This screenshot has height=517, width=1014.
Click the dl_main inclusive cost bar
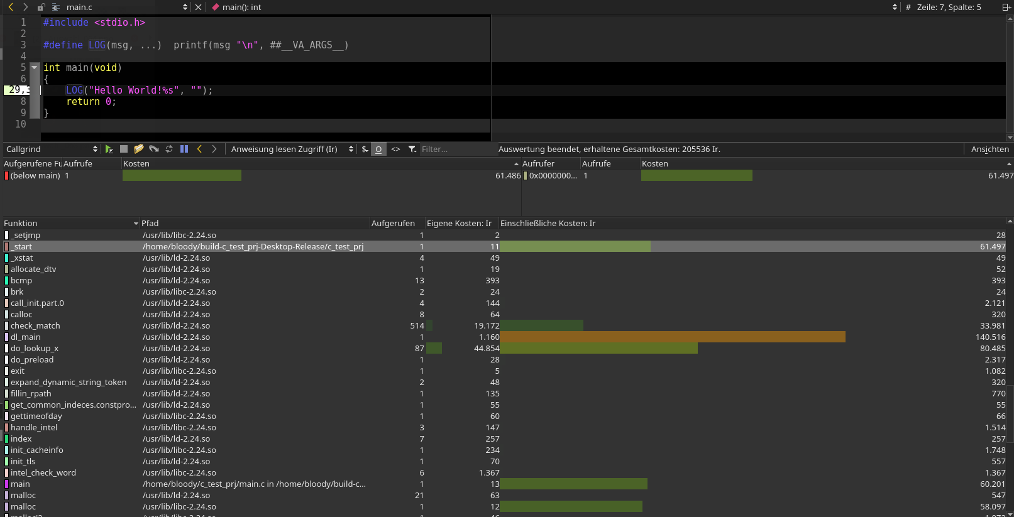pos(673,337)
